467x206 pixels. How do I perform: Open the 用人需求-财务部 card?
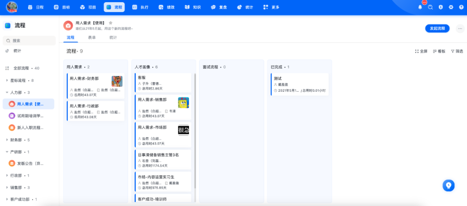(x=96, y=86)
